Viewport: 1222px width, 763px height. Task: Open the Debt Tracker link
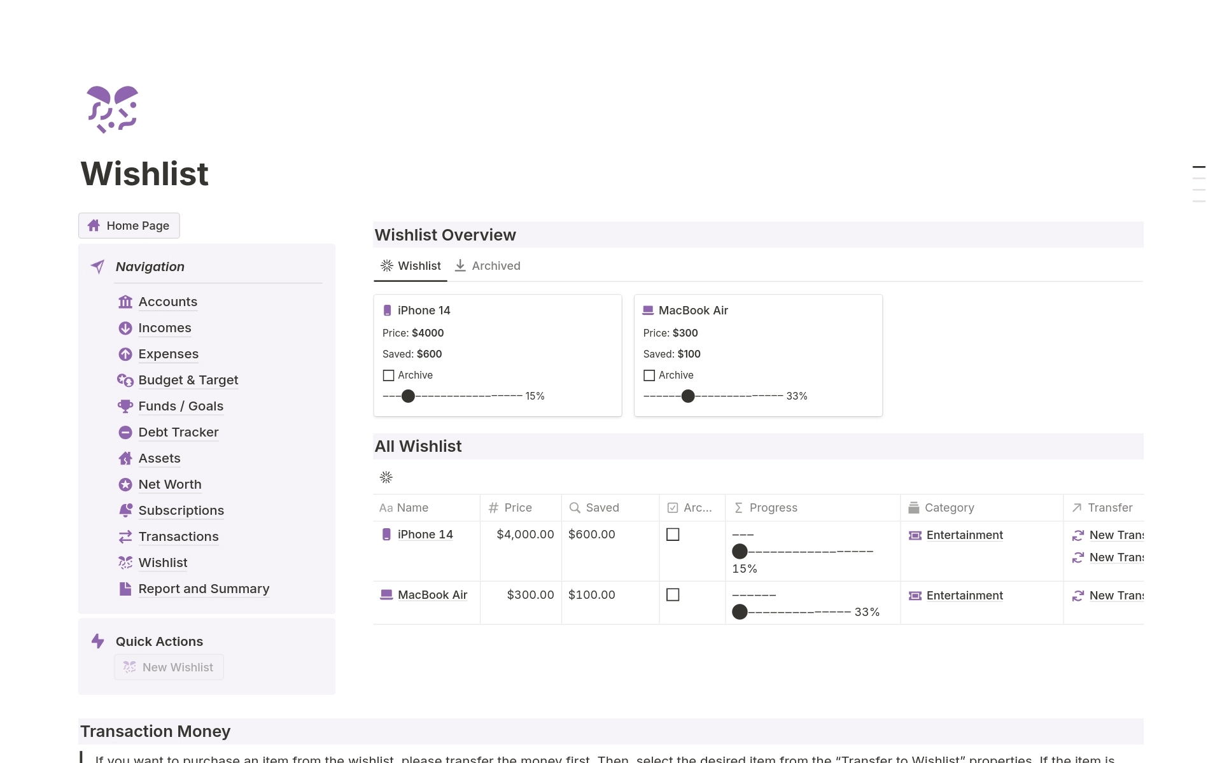[178, 432]
